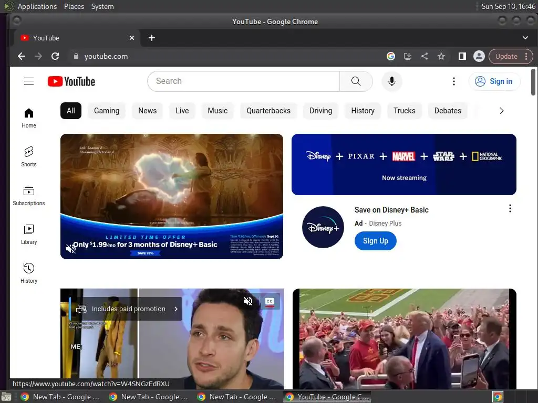Viewport: 538px width, 403px height.
Task: Select the Quarterbacks chip
Action: 268,111
